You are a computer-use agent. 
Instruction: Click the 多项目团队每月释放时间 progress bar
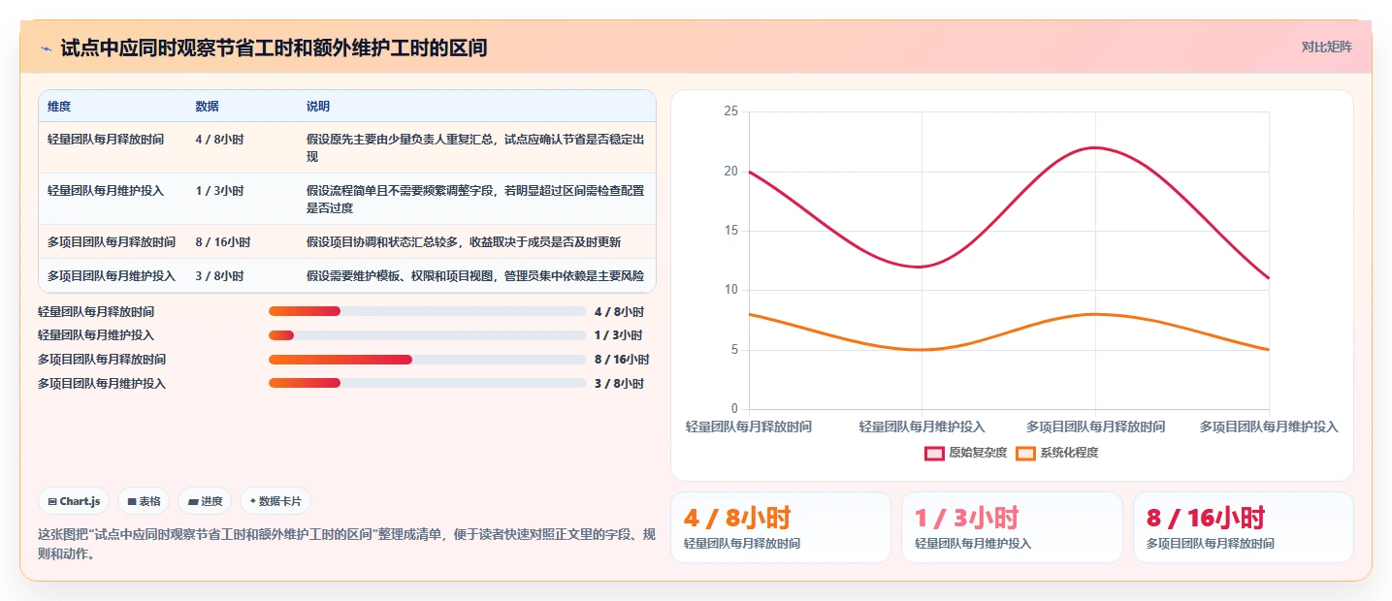click(428, 359)
